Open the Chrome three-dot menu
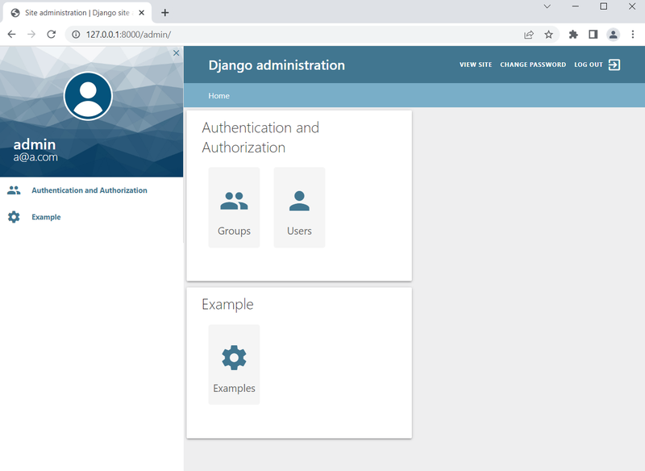This screenshot has height=471, width=645. (x=633, y=35)
